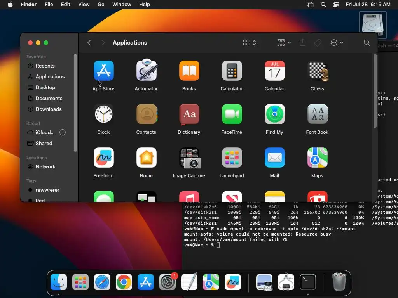This screenshot has height=298, width=398.
Task: Click the Spotlight search menu bar icon
Action: pos(323,5)
